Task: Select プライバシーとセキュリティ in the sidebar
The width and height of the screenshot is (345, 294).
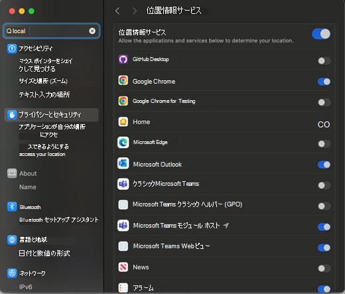Action: pyautogui.click(x=52, y=115)
